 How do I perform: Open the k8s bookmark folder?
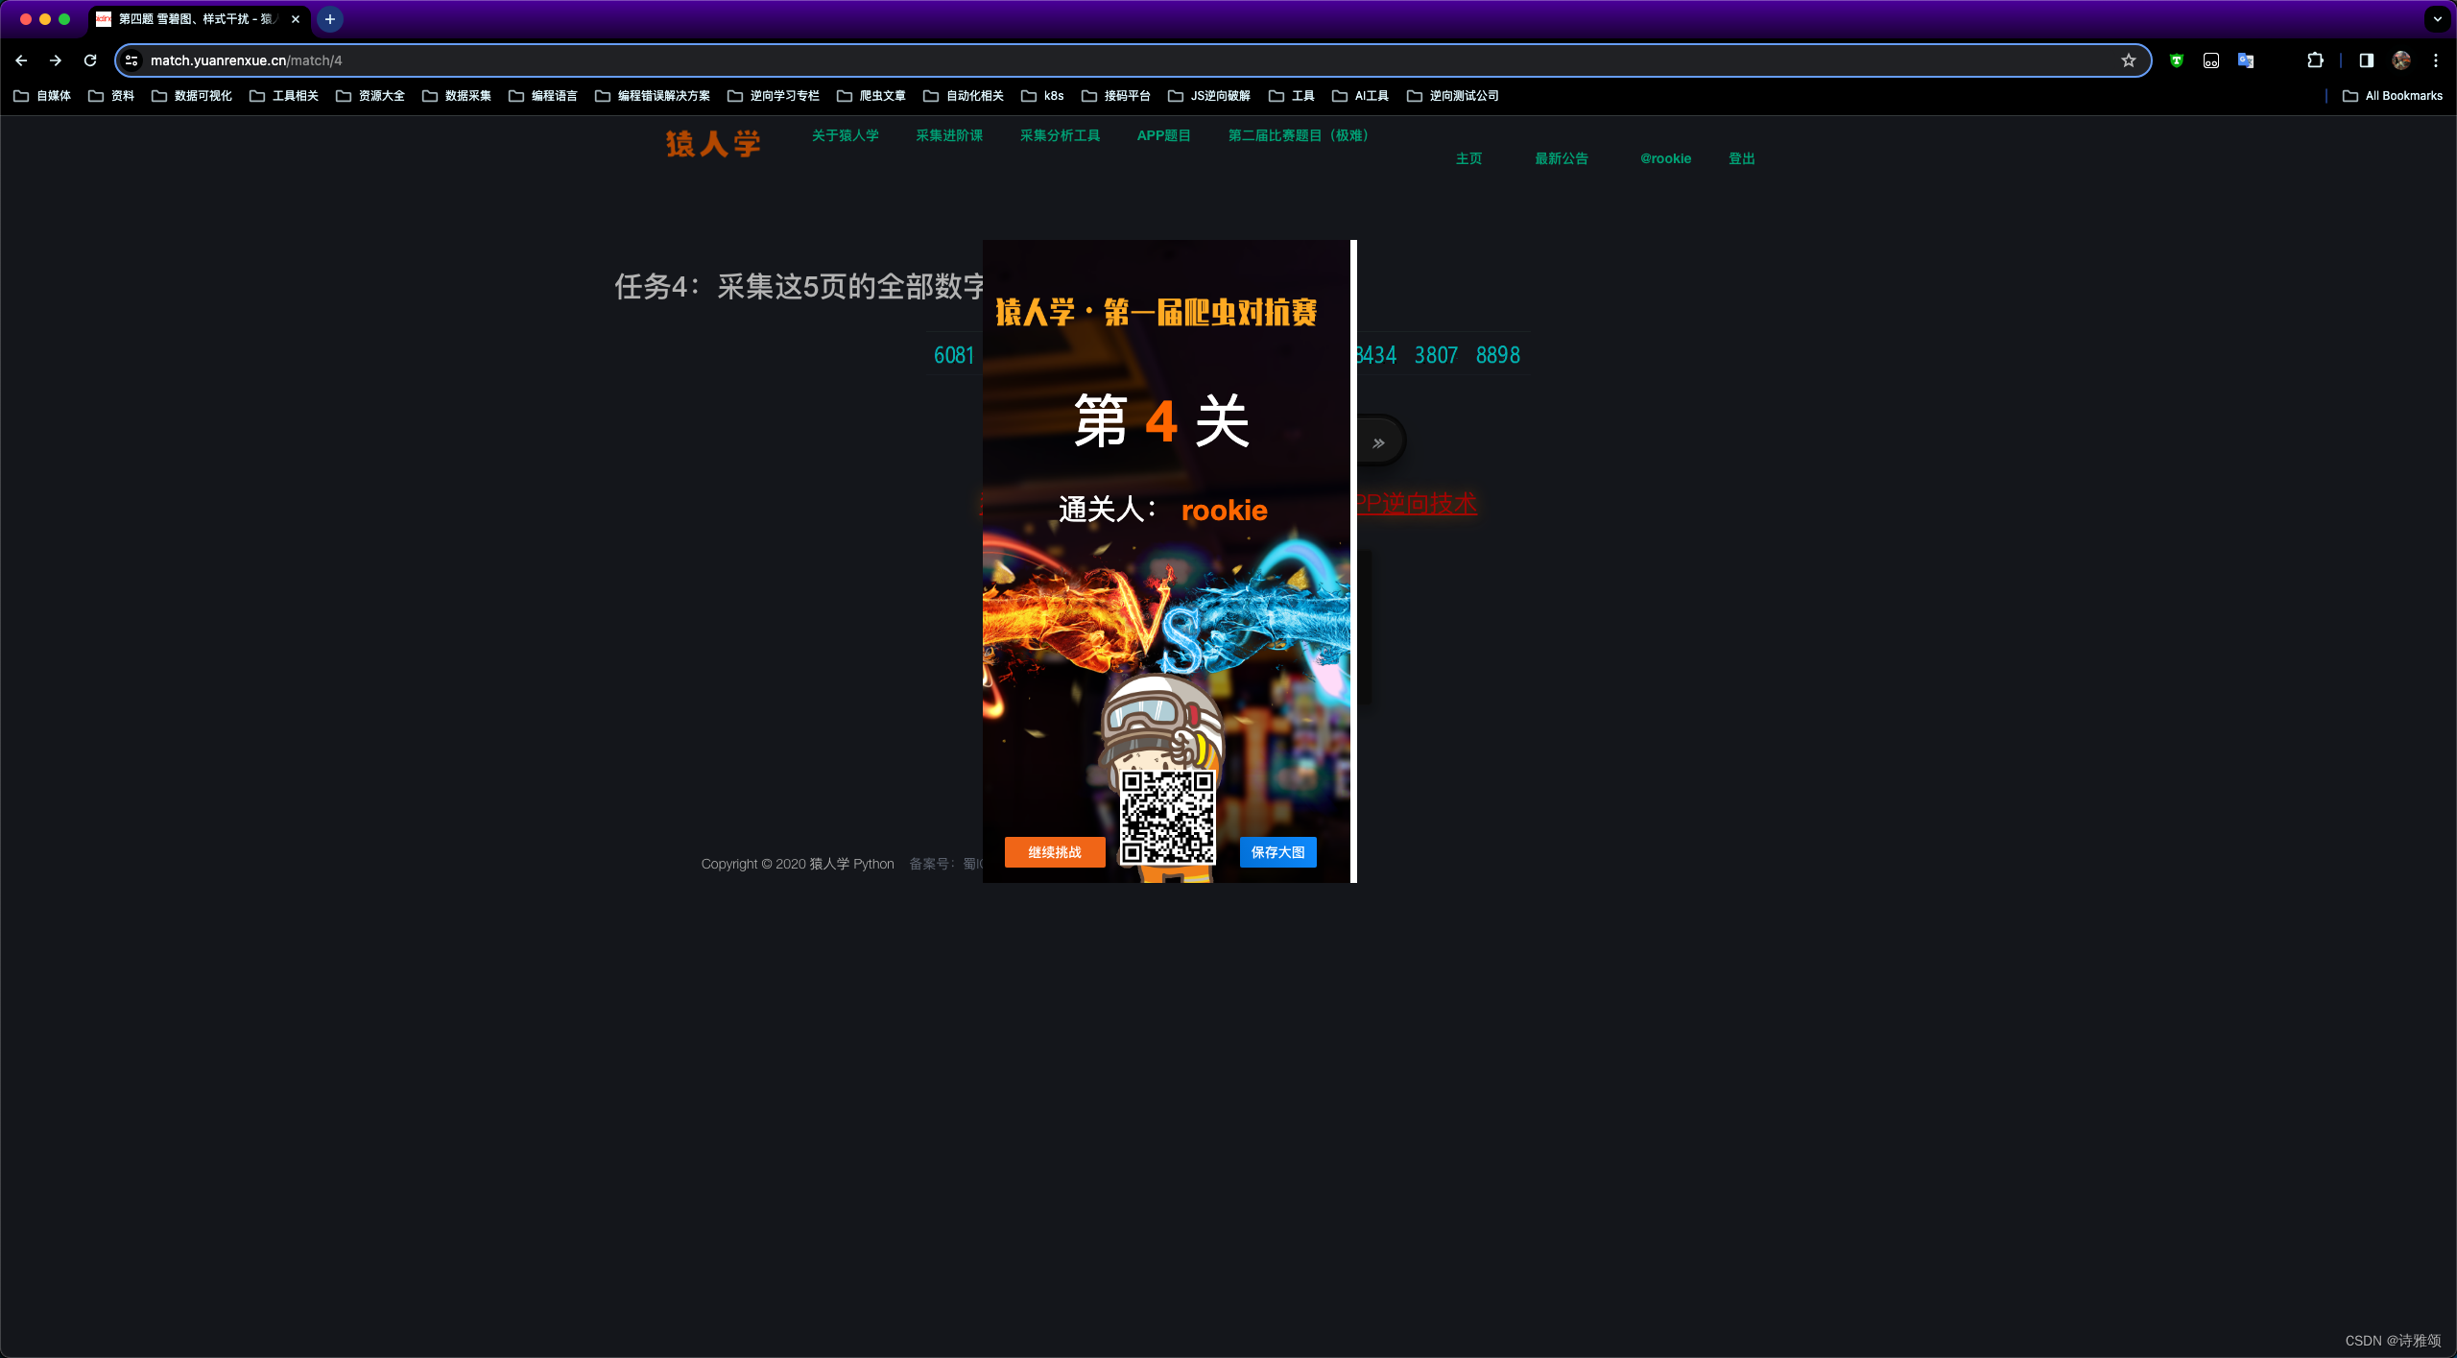point(1043,96)
